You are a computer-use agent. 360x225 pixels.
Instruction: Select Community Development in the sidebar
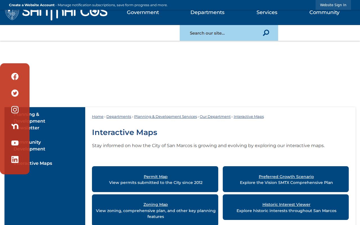tap(29, 145)
